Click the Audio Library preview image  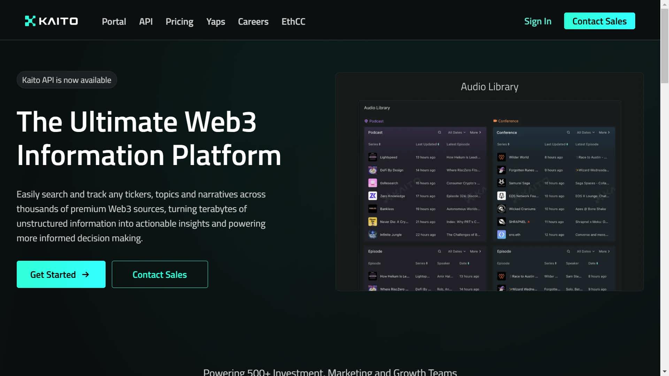(x=490, y=196)
